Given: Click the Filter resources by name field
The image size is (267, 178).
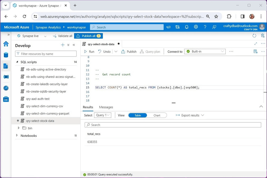Looking at the screenshot, I should click(x=46, y=54).
